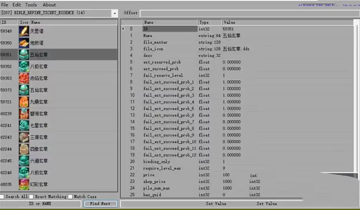Click the orange icon of 九鼎玄章
The image size is (360, 210).
point(24,102)
